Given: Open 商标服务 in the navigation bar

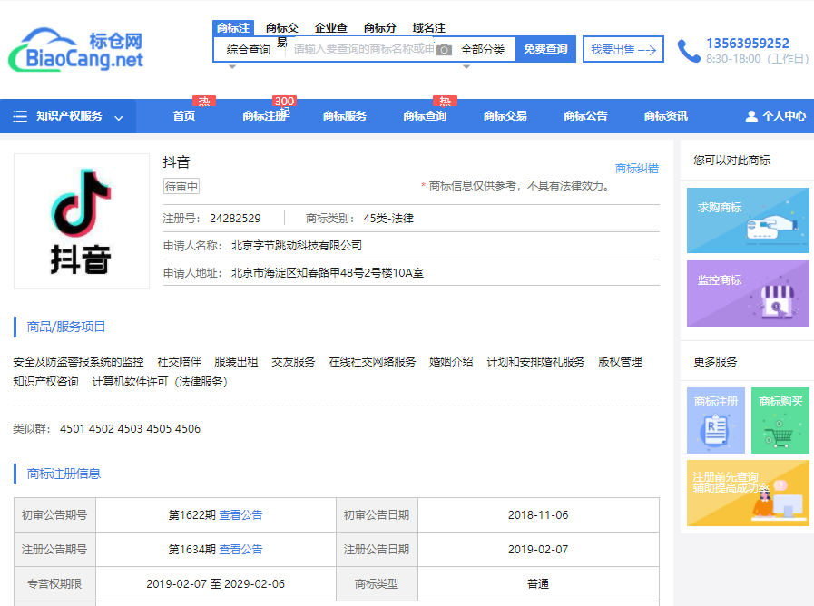Looking at the screenshot, I should coord(345,116).
